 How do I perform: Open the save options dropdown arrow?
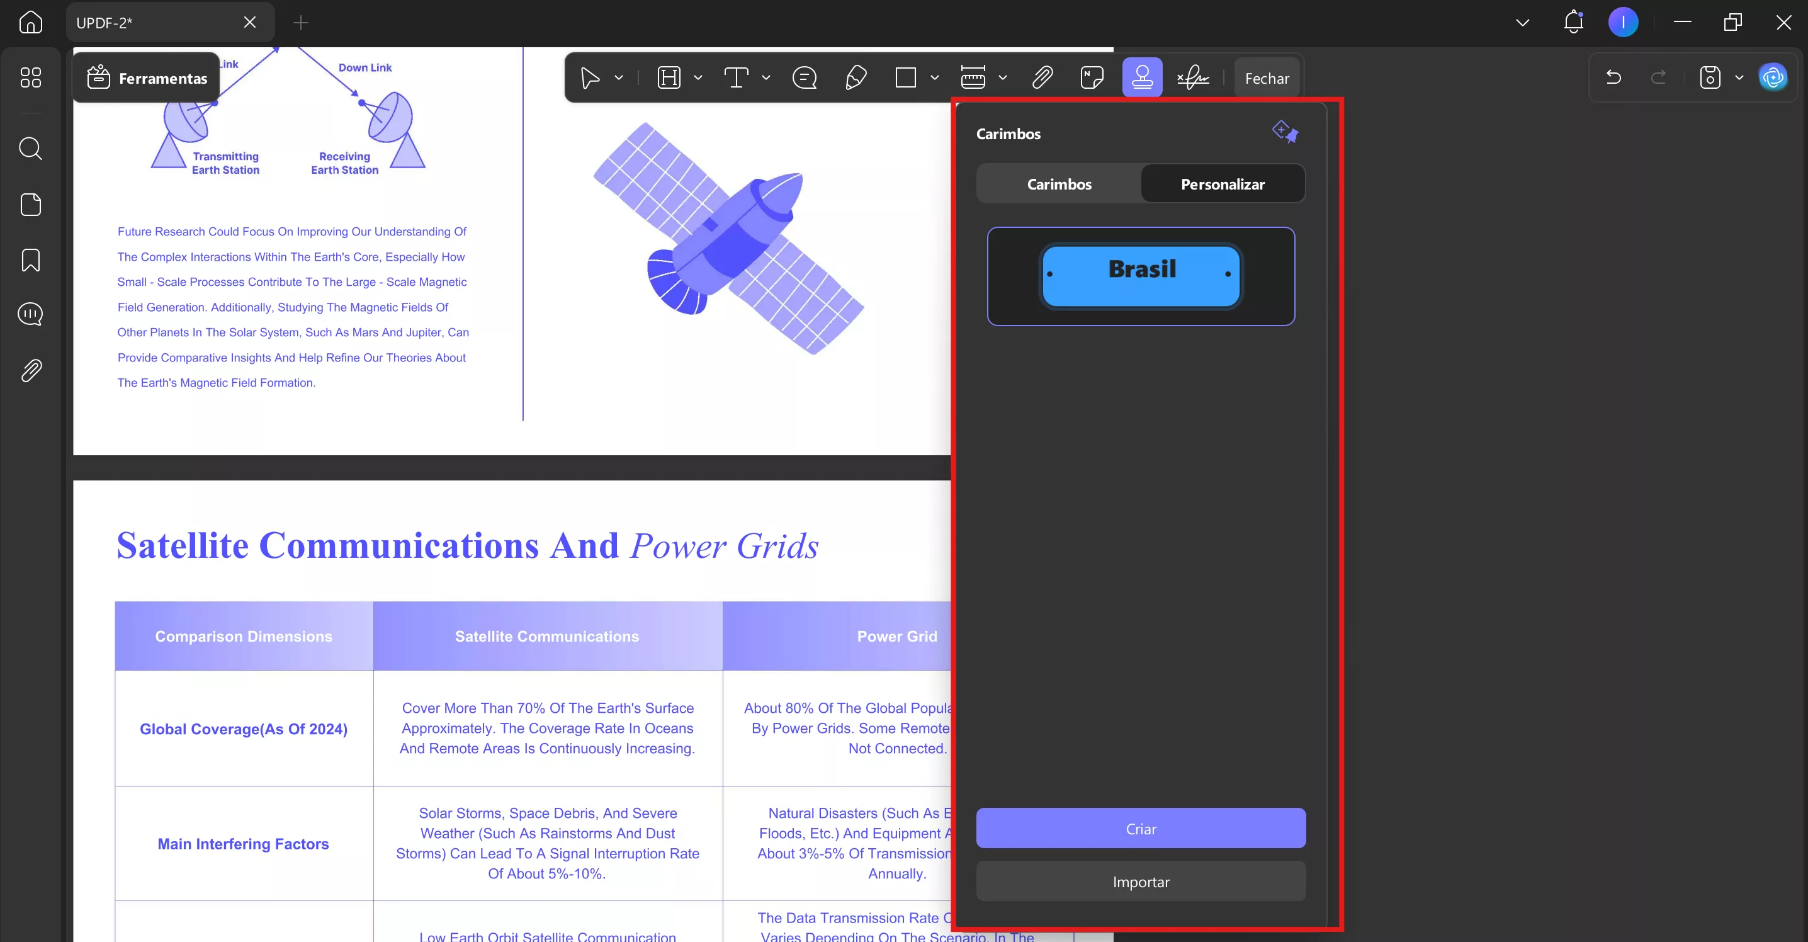tap(1739, 78)
